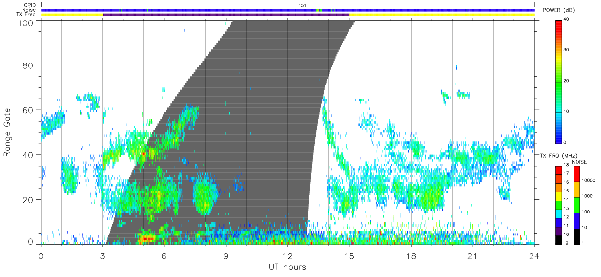
Task: Click the POWER (dB) legend title
Action: [x=557, y=10]
